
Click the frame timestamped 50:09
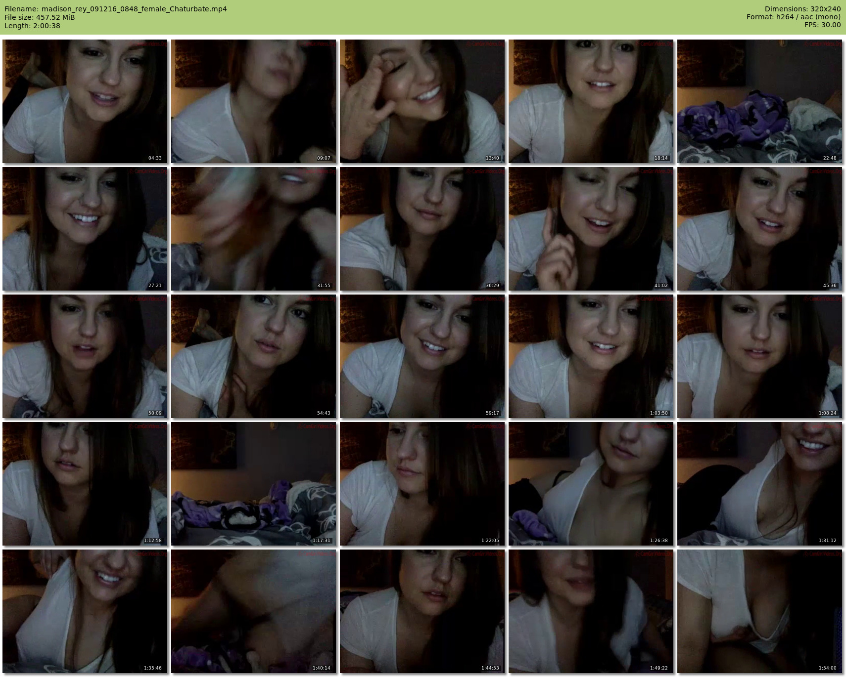click(85, 356)
